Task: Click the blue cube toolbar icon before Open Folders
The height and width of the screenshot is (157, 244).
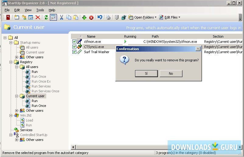Action: (x=124, y=17)
